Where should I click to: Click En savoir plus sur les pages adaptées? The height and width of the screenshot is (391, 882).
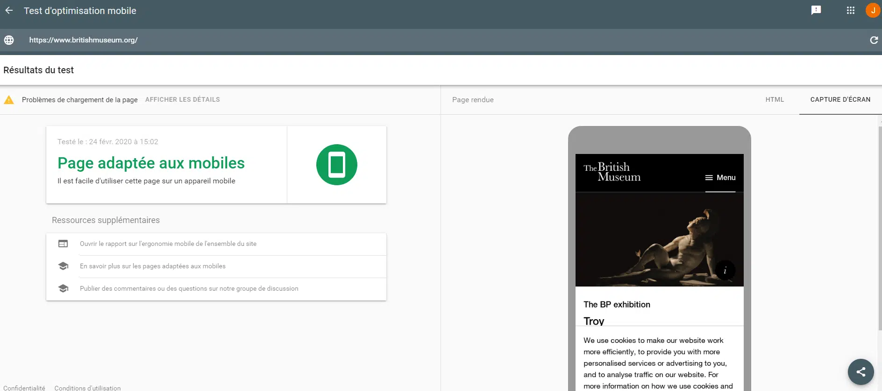[x=153, y=266]
